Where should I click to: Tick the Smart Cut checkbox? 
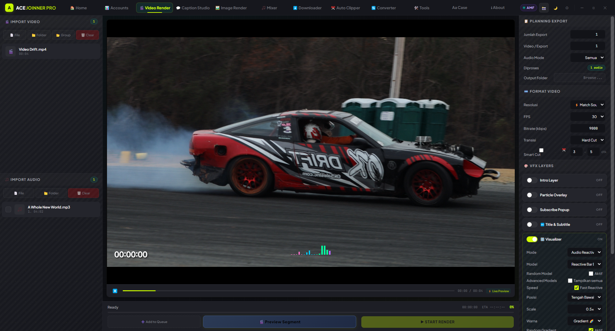click(x=541, y=150)
